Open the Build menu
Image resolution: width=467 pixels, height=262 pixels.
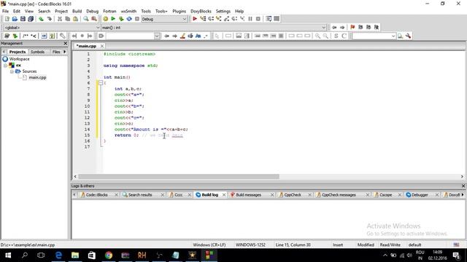tap(77, 11)
